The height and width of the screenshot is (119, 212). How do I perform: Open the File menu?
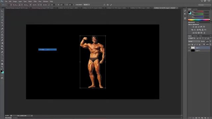pyautogui.click(x=6, y=1)
